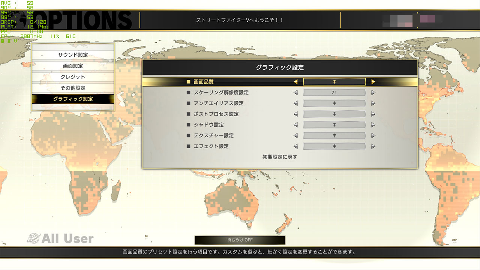This screenshot has width=480, height=270.
Task: Click the テクスチャー設定 value field
Action: [x=334, y=136]
